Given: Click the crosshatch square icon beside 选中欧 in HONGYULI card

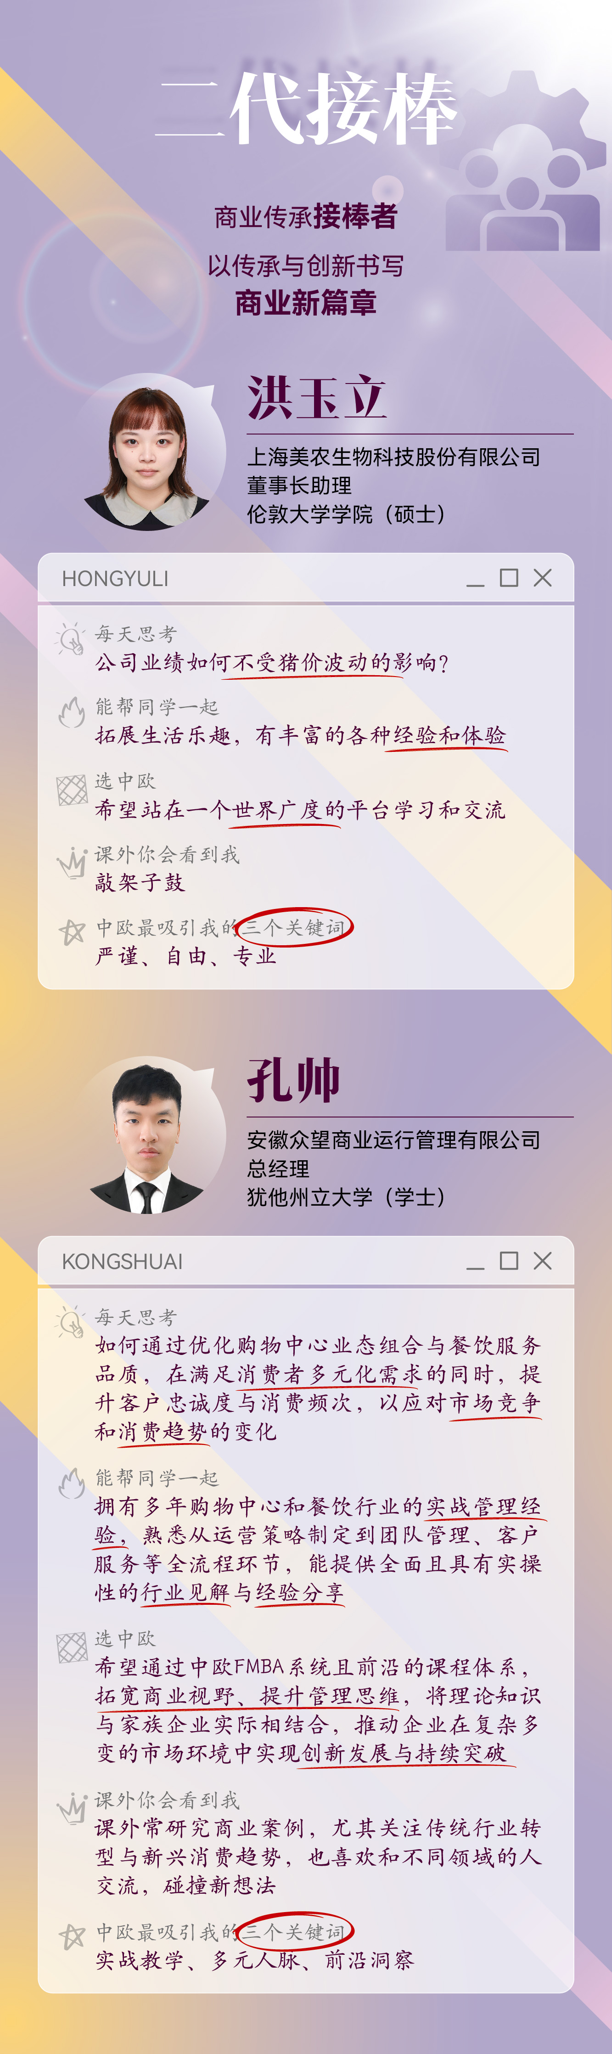Looking at the screenshot, I should pyautogui.click(x=72, y=790).
